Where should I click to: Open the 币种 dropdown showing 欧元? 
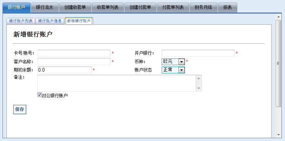(173, 62)
